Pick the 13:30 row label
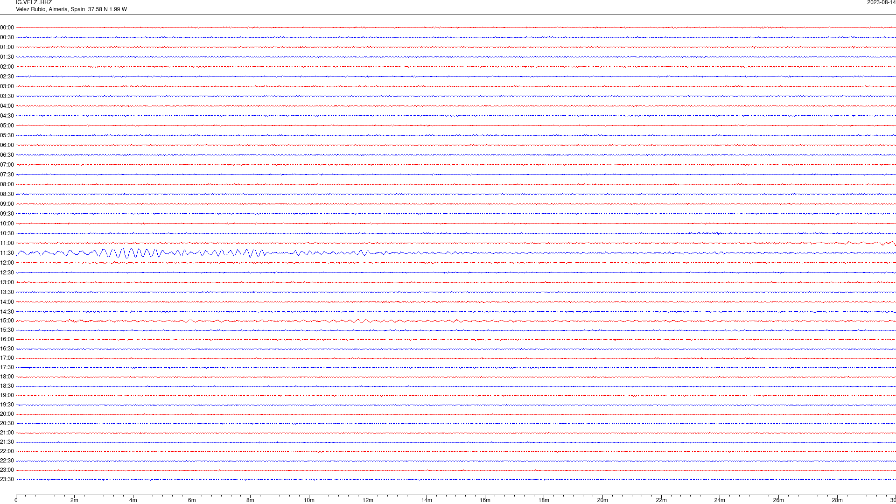 (x=7, y=292)
